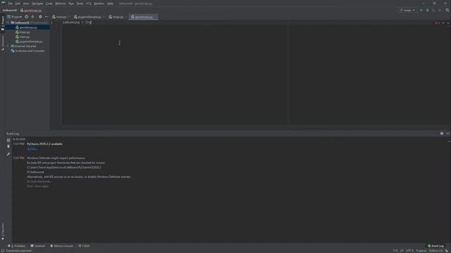Open the Code menu
This screenshot has width=451, height=253.
coord(49,4)
